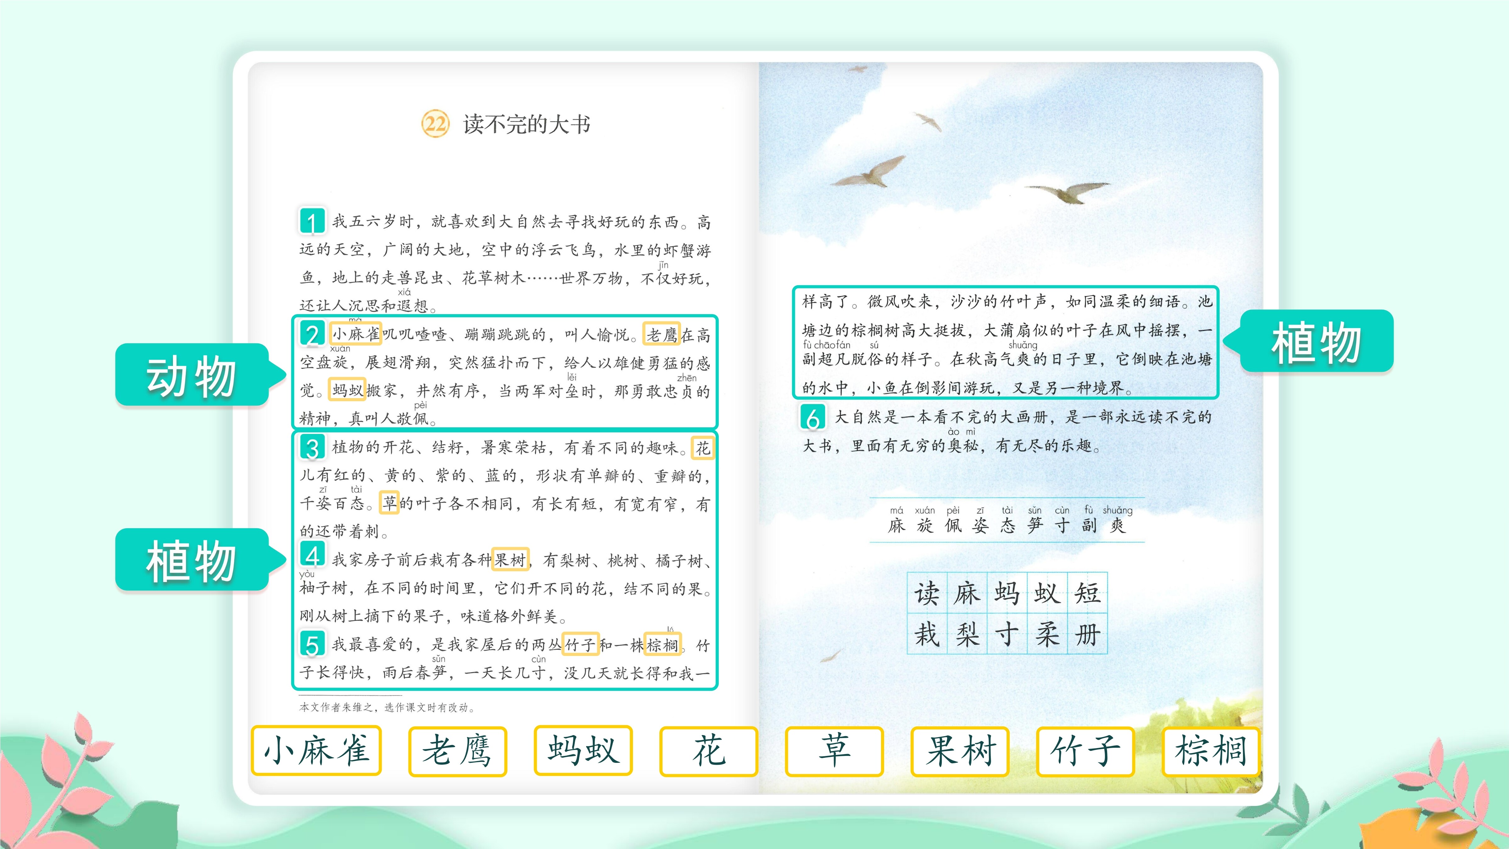Click the lesson number 22 badge

(x=435, y=124)
